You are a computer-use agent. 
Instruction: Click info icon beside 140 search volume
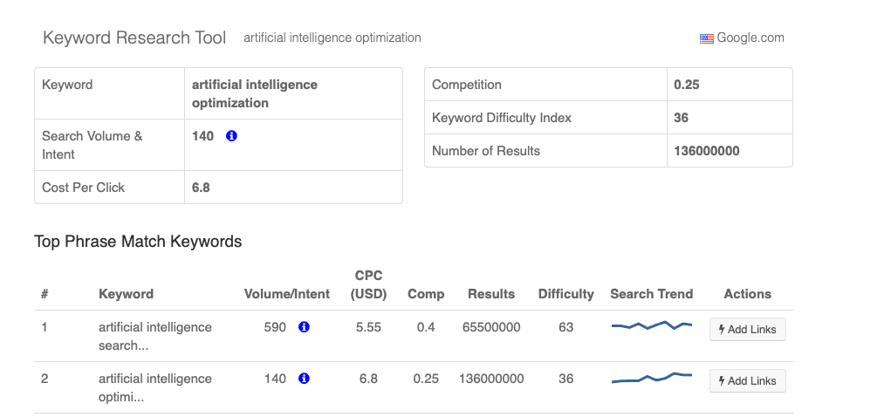pyautogui.click(x=231, y=136)
